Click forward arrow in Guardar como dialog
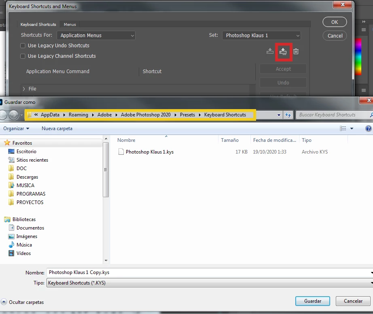Viewport: 373px width, 314px height. click(x=14, y=115)
